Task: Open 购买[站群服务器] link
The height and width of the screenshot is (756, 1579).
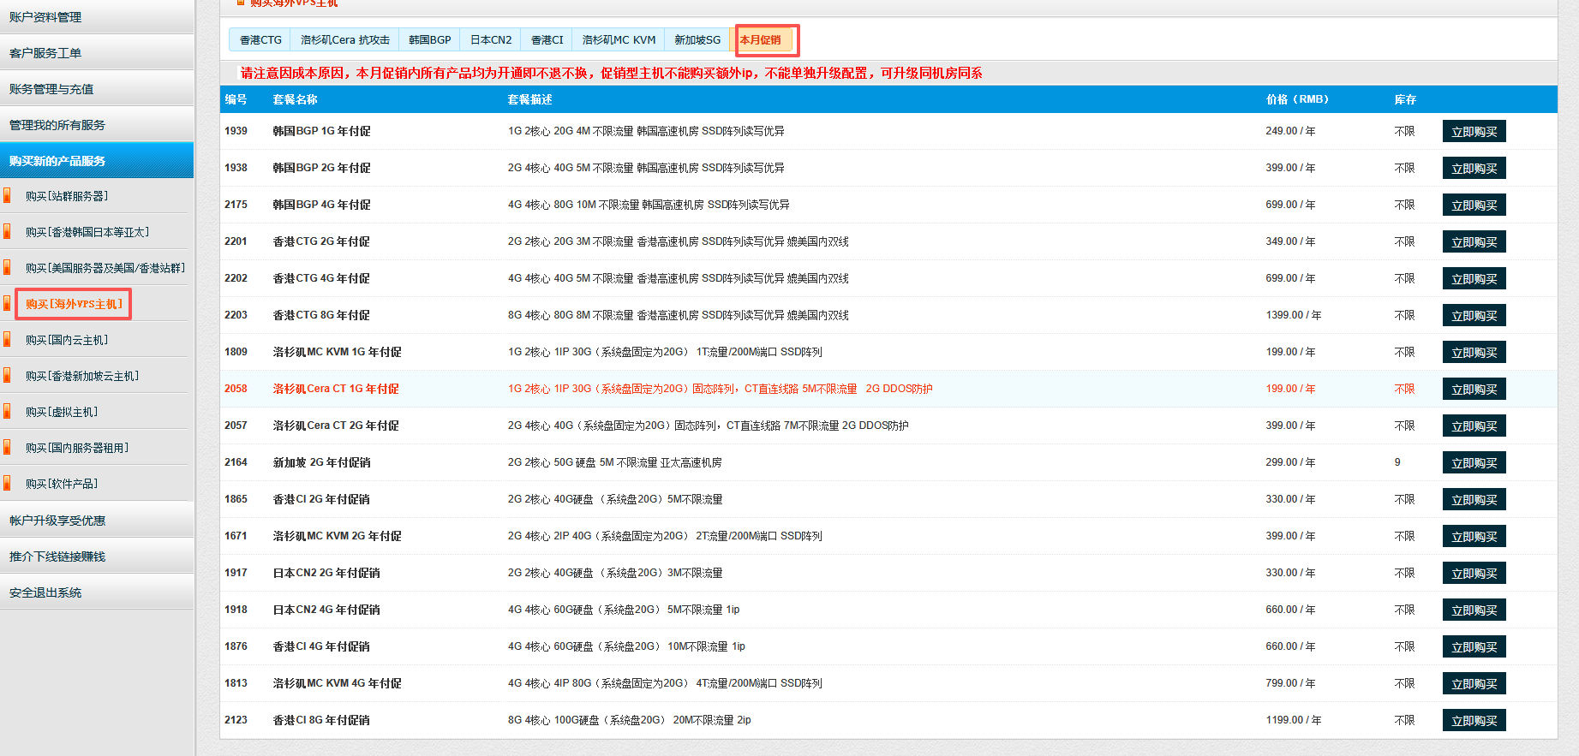Action: [67, 196]
